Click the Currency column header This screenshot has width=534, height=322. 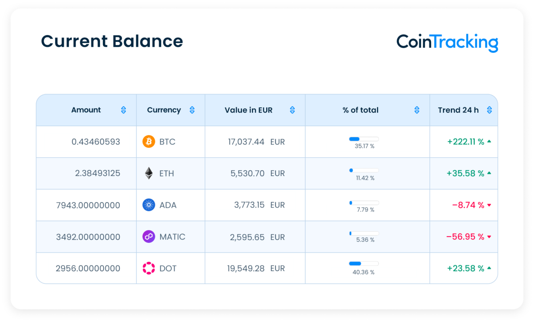pyautogui.click(x=164, y=110)
